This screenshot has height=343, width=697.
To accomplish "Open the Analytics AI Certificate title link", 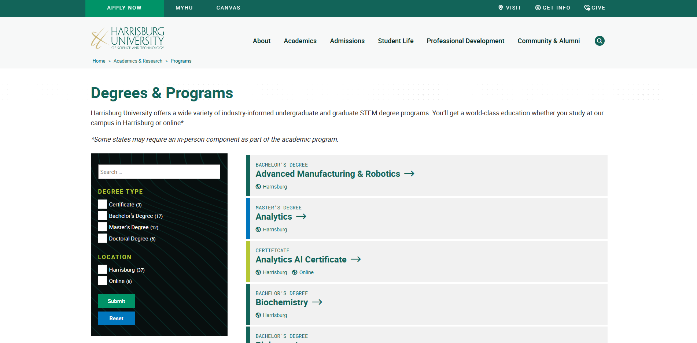I will click(x=301, y=260).
